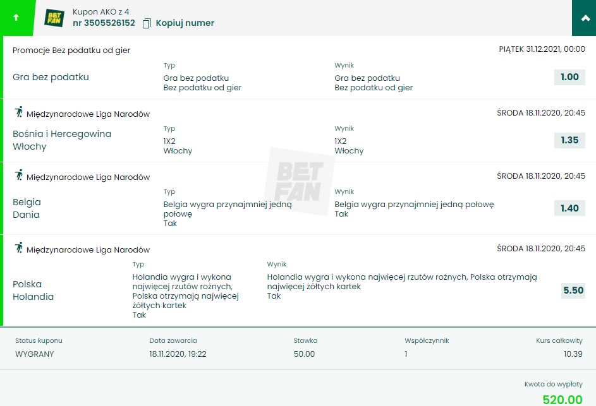Viewport: 596px width, 406px height.
Task: Click 'Kopiuj numer' to copy coupon number
Action: coord(185,23)
